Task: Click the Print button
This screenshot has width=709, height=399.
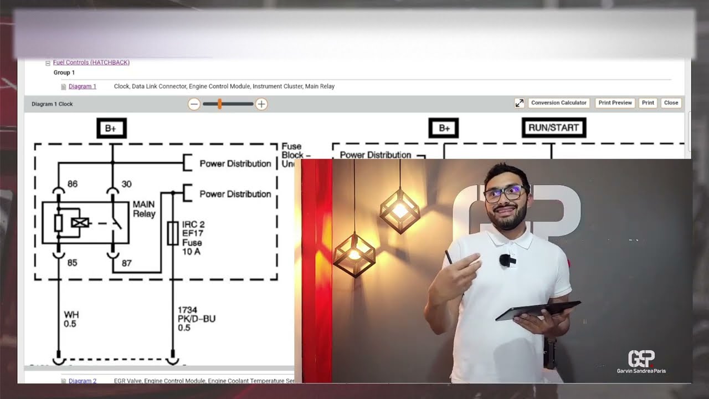Action: pos(648,103)
